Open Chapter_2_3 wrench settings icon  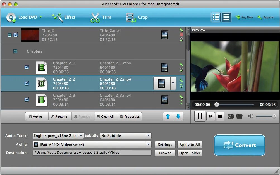tap(181, 96)
